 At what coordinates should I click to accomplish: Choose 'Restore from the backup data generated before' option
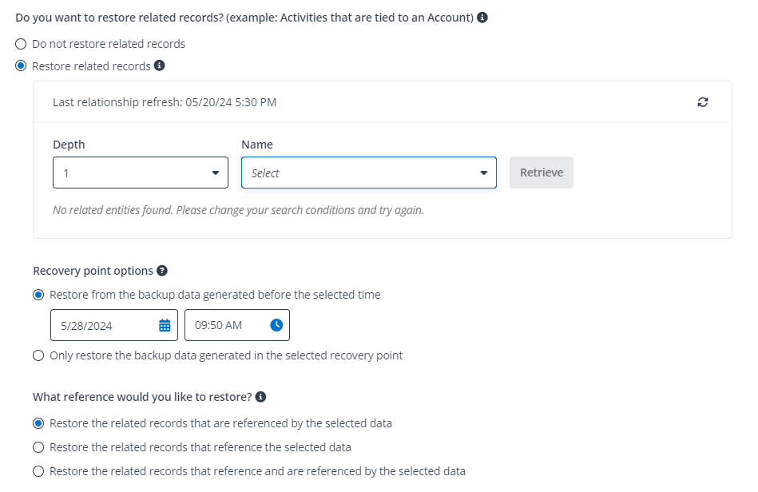coord(39,295)
